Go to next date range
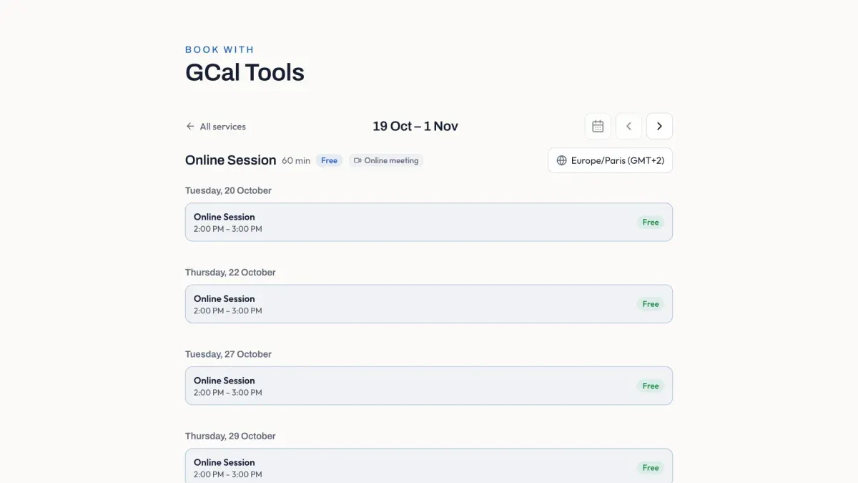Image resolution: width=858 pixels, height=483 pixels. point(659,126)
